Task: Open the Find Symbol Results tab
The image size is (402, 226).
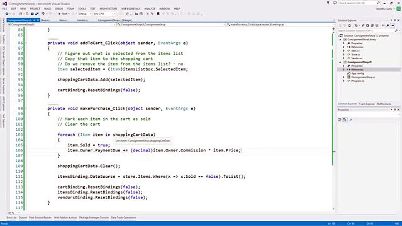Action: pyautogui.click(x=40, y=218)
